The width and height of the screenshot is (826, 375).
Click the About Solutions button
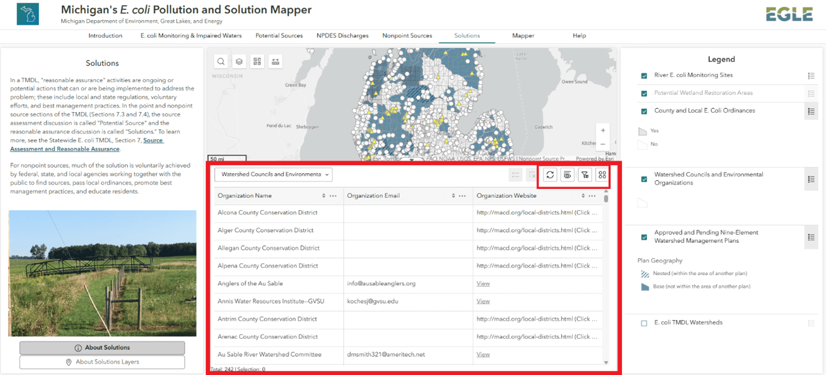click(x=102, y=348)
